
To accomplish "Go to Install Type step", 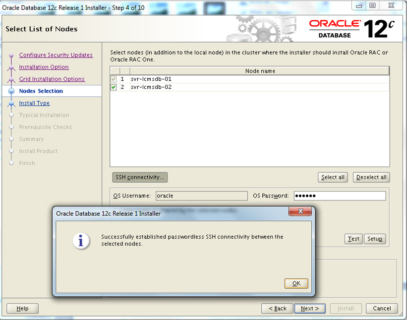I will tap(34, 103).
